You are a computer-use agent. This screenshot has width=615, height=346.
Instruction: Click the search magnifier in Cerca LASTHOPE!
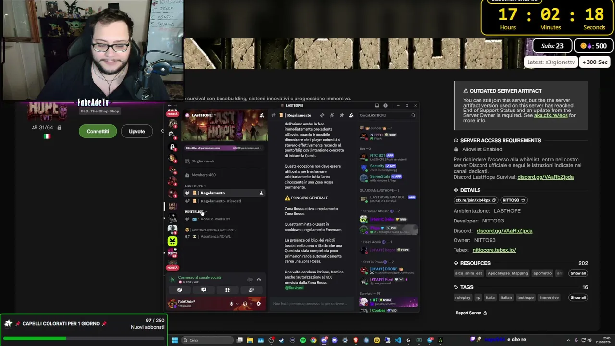(413, 115)
